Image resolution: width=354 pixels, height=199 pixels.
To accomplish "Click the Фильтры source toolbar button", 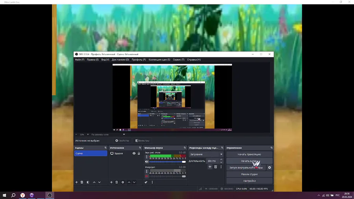I will [x=142, y=140].
